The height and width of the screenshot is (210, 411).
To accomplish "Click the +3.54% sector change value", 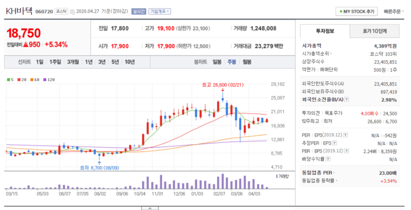I will point(389,181).
